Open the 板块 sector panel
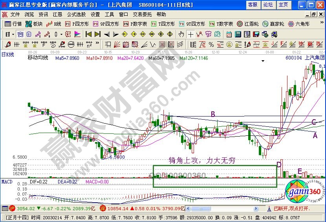This screenshot has height=222, width=326. [34, 24]
